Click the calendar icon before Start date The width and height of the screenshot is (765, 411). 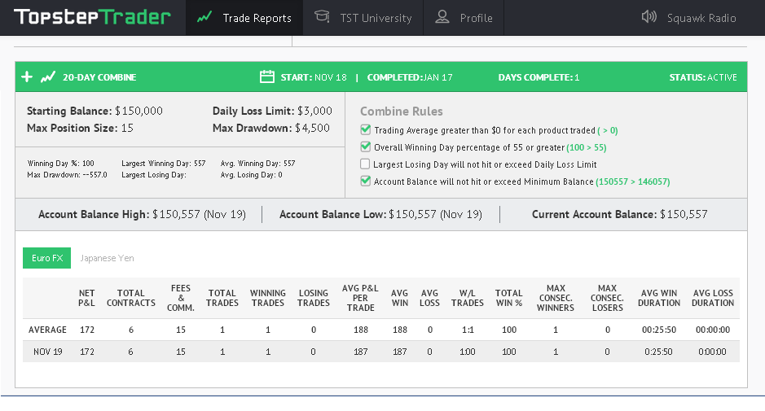click(x=267, y=77)
